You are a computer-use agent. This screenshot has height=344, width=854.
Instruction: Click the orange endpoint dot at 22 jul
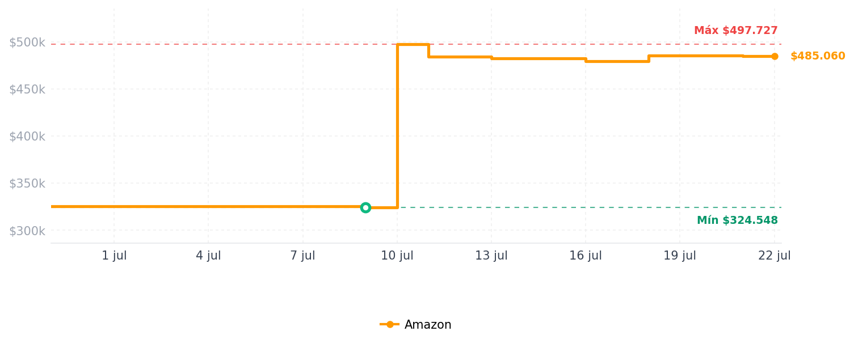[775, 56]
